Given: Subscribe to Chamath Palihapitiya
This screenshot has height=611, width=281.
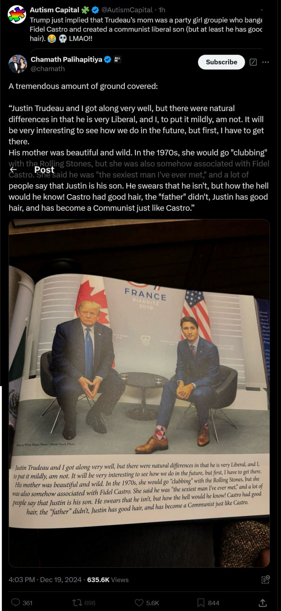Looking at the screenshot, I should coord(221,62).
